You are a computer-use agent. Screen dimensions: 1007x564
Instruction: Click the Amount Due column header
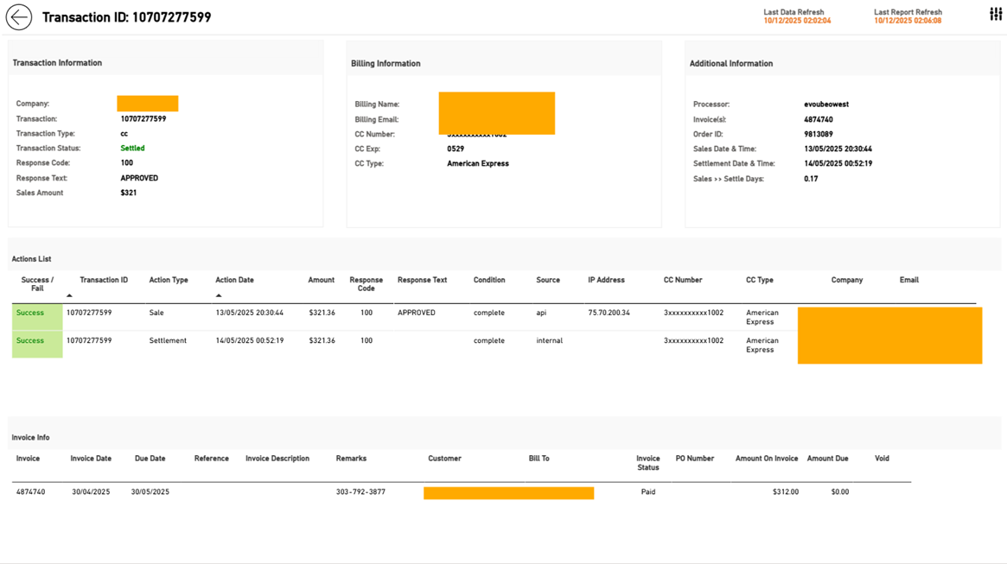point(827,459)
